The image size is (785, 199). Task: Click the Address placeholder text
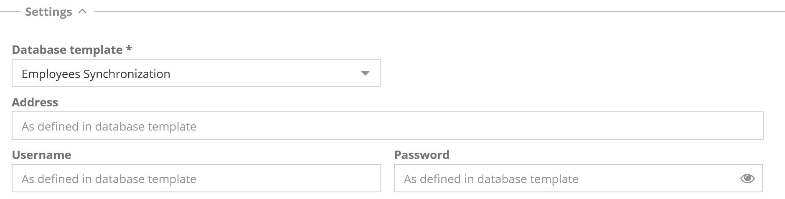click(109, 126)
